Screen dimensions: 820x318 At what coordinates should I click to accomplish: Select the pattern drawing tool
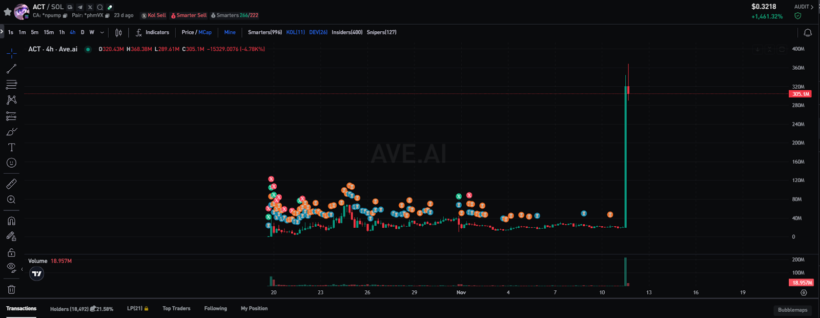11,100
